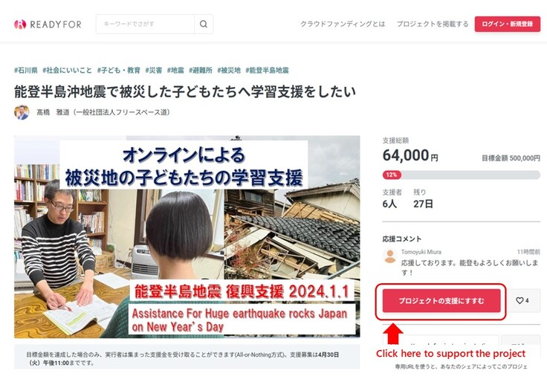547x379 pixels.
Task: Click the heart favorite icon
Action: tap(520, 300)
